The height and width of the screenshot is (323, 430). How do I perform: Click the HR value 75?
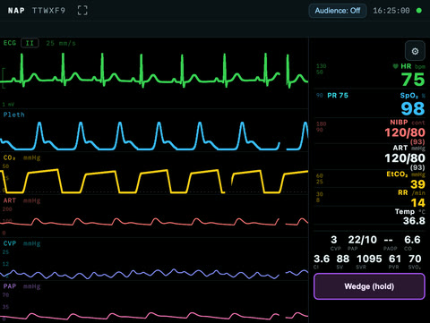pyautogui.click(x=413, y=80)
